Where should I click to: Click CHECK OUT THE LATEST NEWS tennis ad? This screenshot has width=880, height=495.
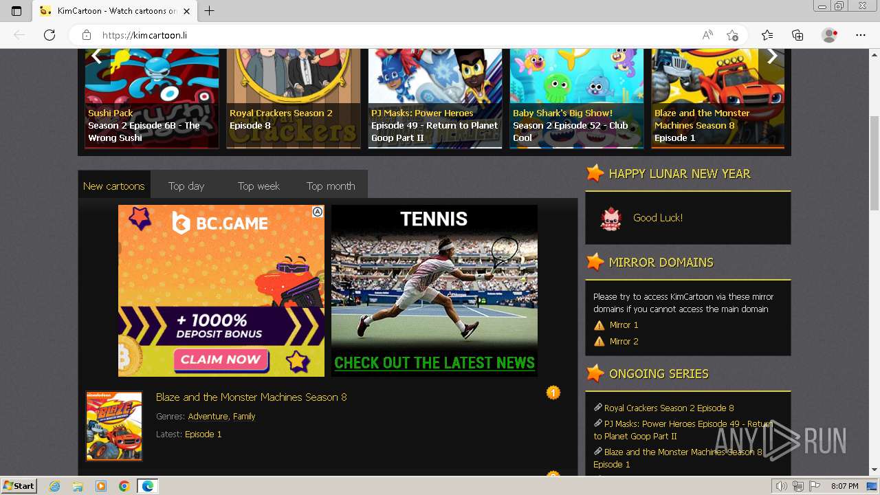(x=434, y=363)
